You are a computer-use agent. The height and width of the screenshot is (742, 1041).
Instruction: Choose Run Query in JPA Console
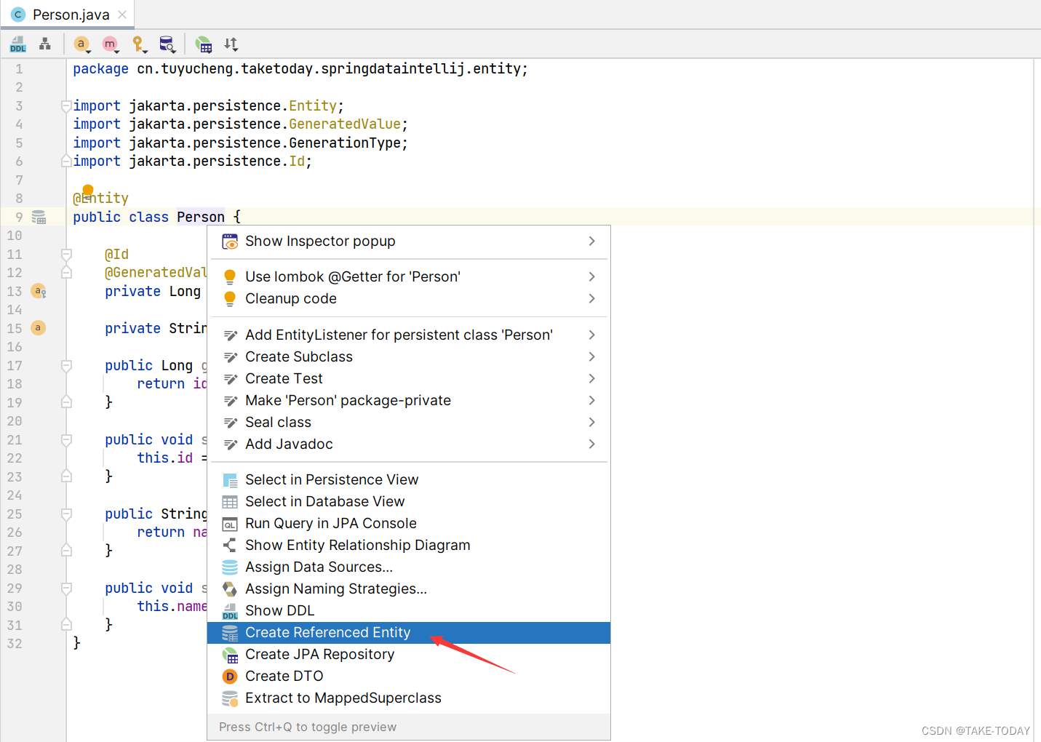pos(409,523)
